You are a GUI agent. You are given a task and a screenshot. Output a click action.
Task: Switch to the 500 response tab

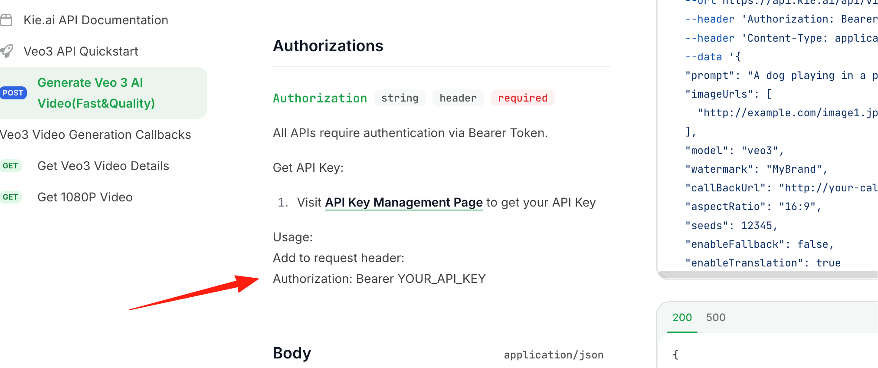716,318
